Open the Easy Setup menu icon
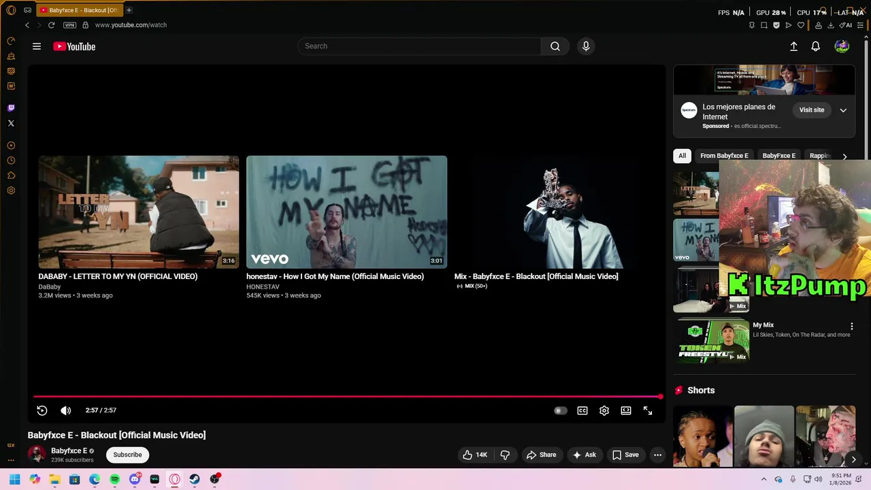The image size is (871, 490). tap(861, 25)
